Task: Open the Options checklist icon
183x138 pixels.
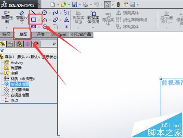Action: click(132, 5)
